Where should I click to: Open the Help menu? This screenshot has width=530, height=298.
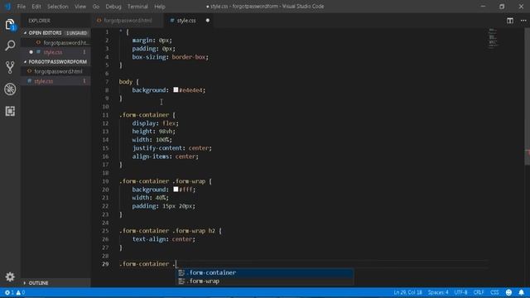160,7
